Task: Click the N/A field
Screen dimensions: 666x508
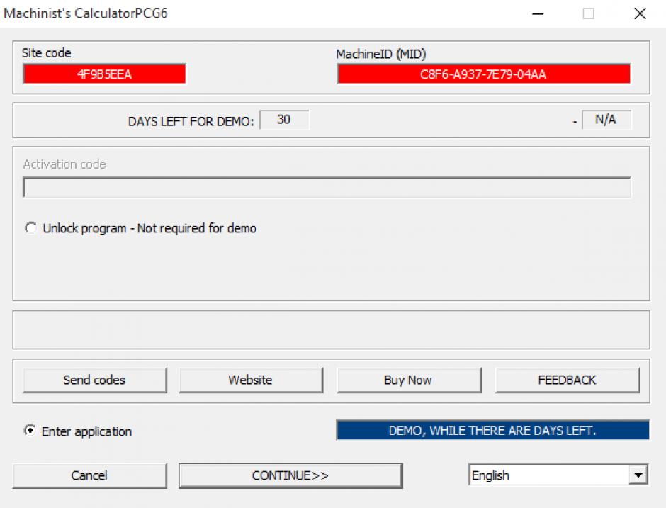Action: pyautogui.click(x=606, y=120)
